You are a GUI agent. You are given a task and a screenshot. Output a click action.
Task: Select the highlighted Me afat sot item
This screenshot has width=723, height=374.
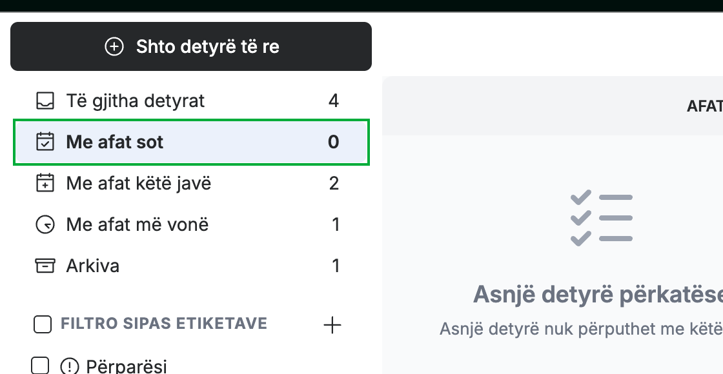(x=191, y=142)
